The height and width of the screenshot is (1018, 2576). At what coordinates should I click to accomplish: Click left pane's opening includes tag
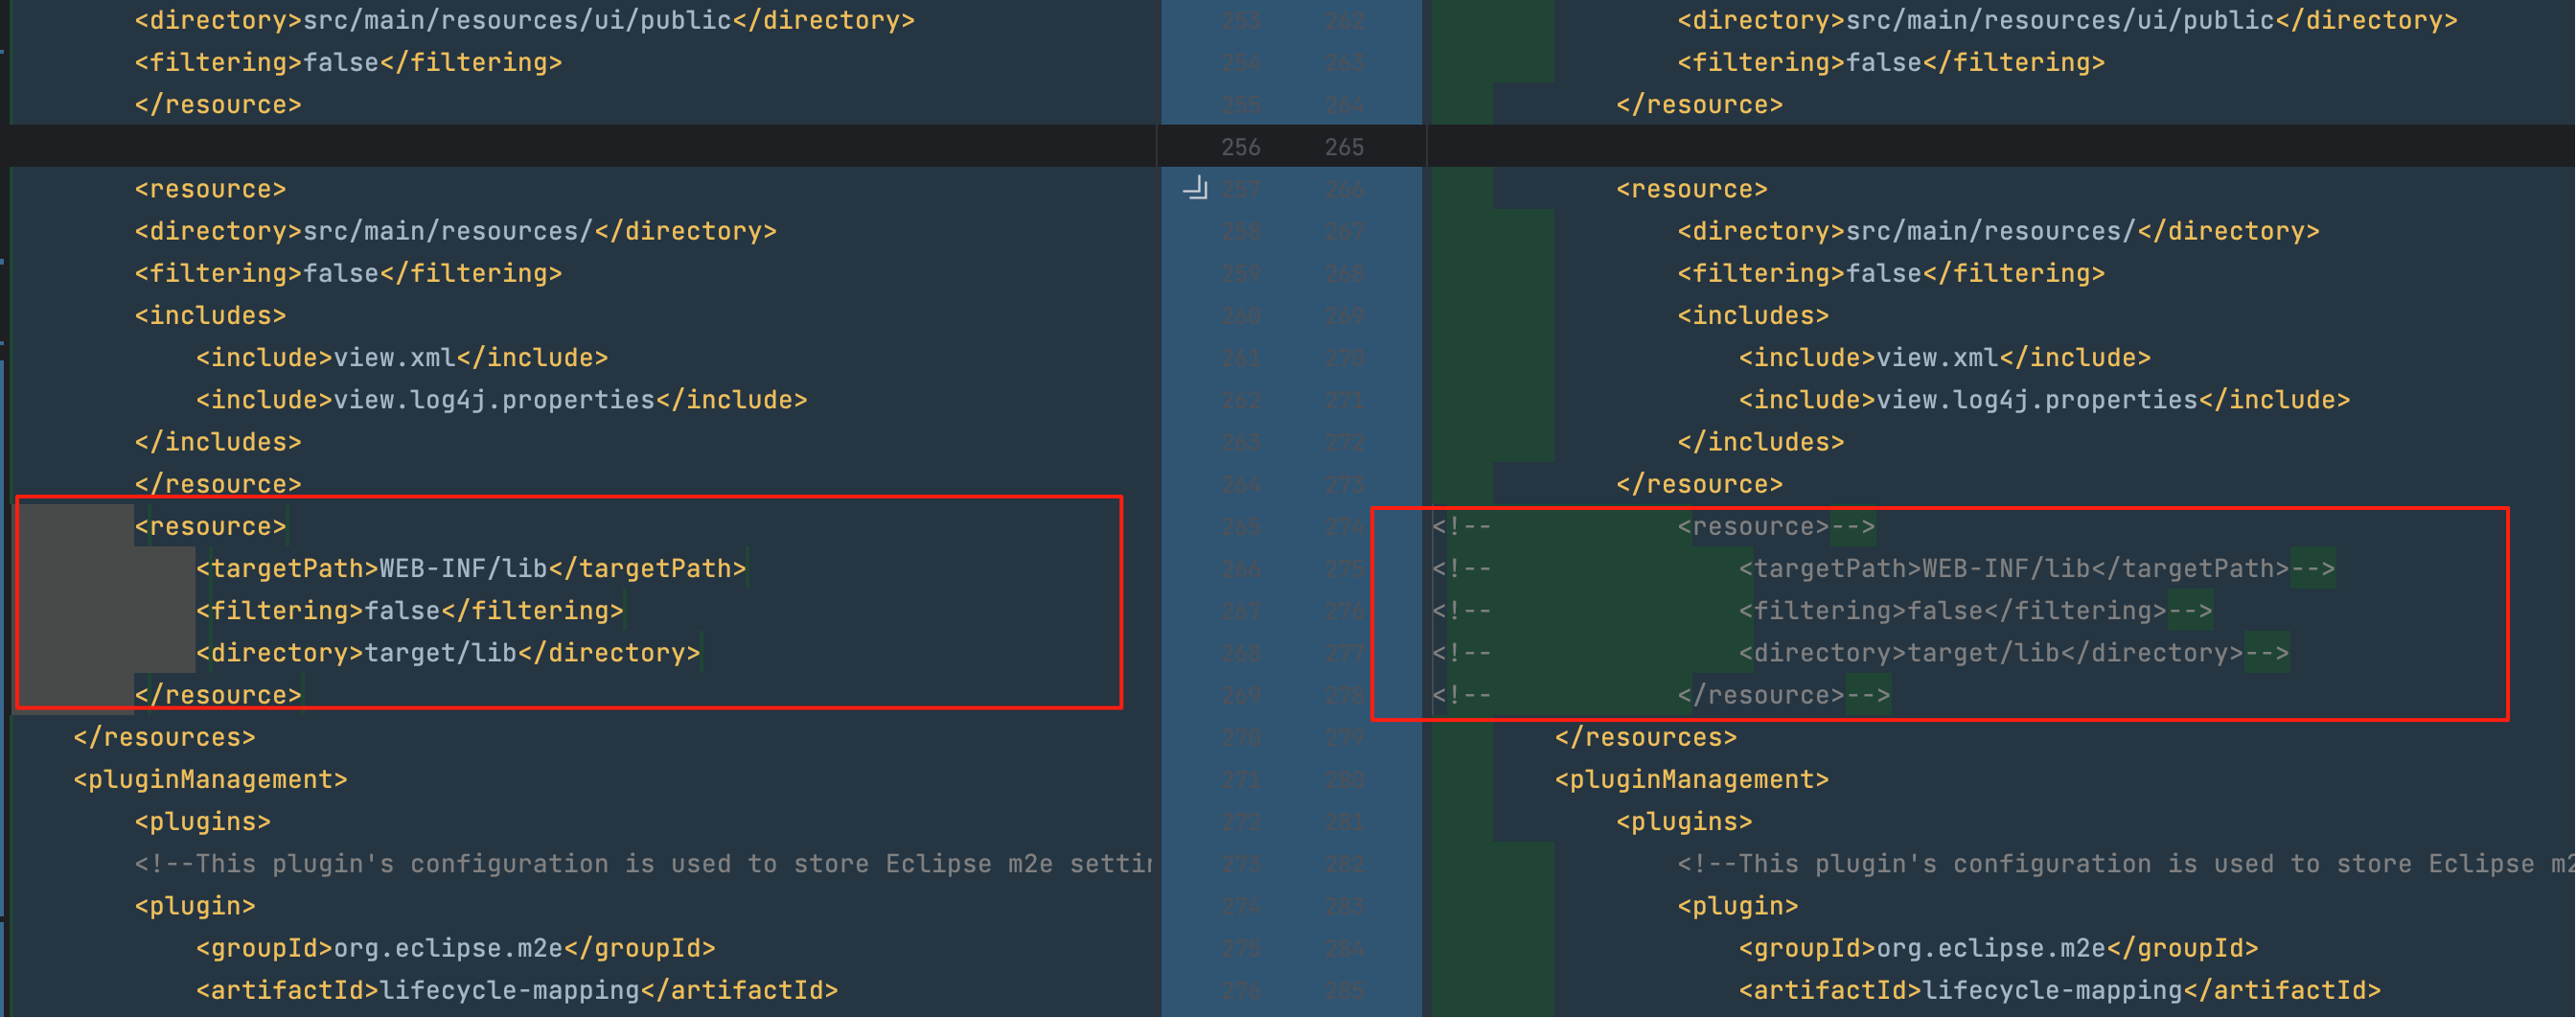(x=210, y=316)
